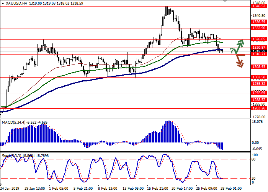Click the gray chart shift marker at top

coord(224,2)
